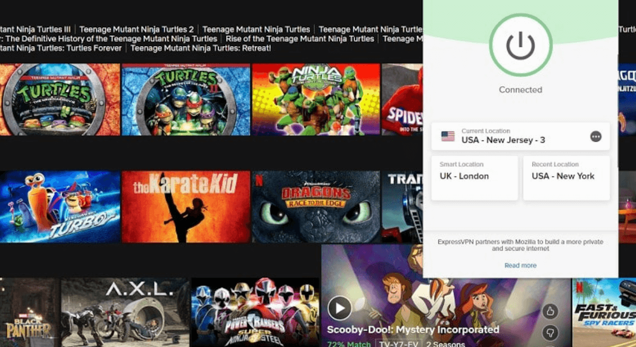The height and width of the screenshot is (347, 636).
Task: Open the Read more link in ExpressVPN
Action: (x=520, y=265)
